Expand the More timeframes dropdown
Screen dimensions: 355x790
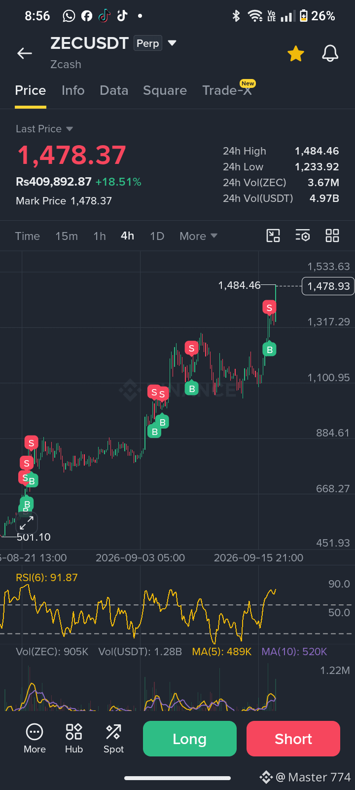click(198, 236)
